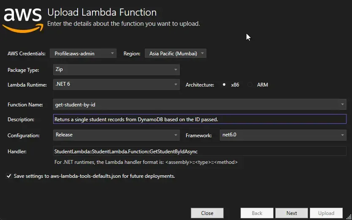Click the handler format hint text
The image size is (352, 220).
(x=146, y=162)
